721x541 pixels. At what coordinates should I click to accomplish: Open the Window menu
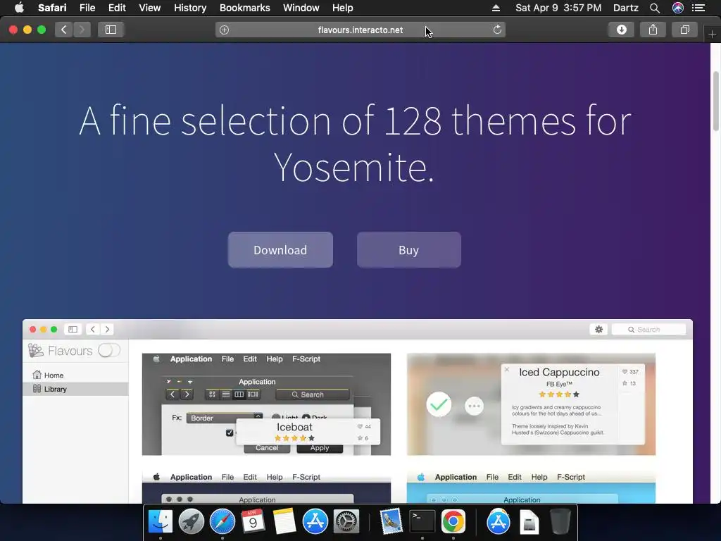coord(301,8)
